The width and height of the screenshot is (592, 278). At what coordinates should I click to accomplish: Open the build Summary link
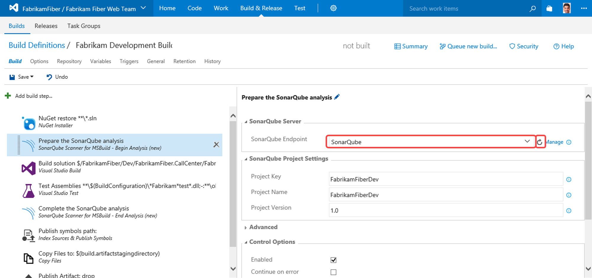(411, 46)
